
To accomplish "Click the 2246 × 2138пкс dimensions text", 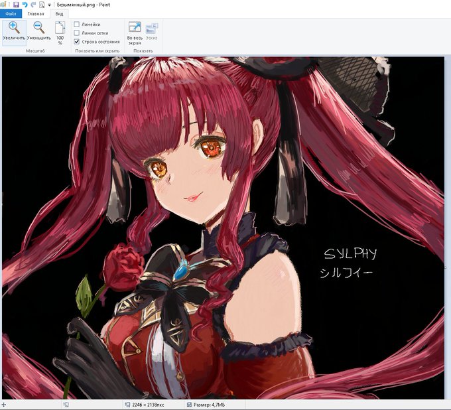I will tap(148, 405).
